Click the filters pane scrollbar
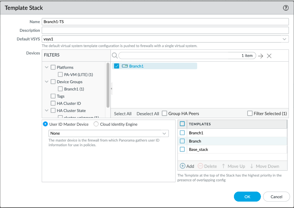Screen dimensions: 294x208 [108, 85]
